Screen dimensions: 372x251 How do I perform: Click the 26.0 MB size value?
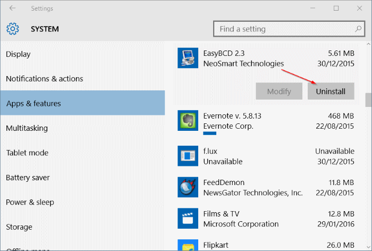[x=341, y=245]
